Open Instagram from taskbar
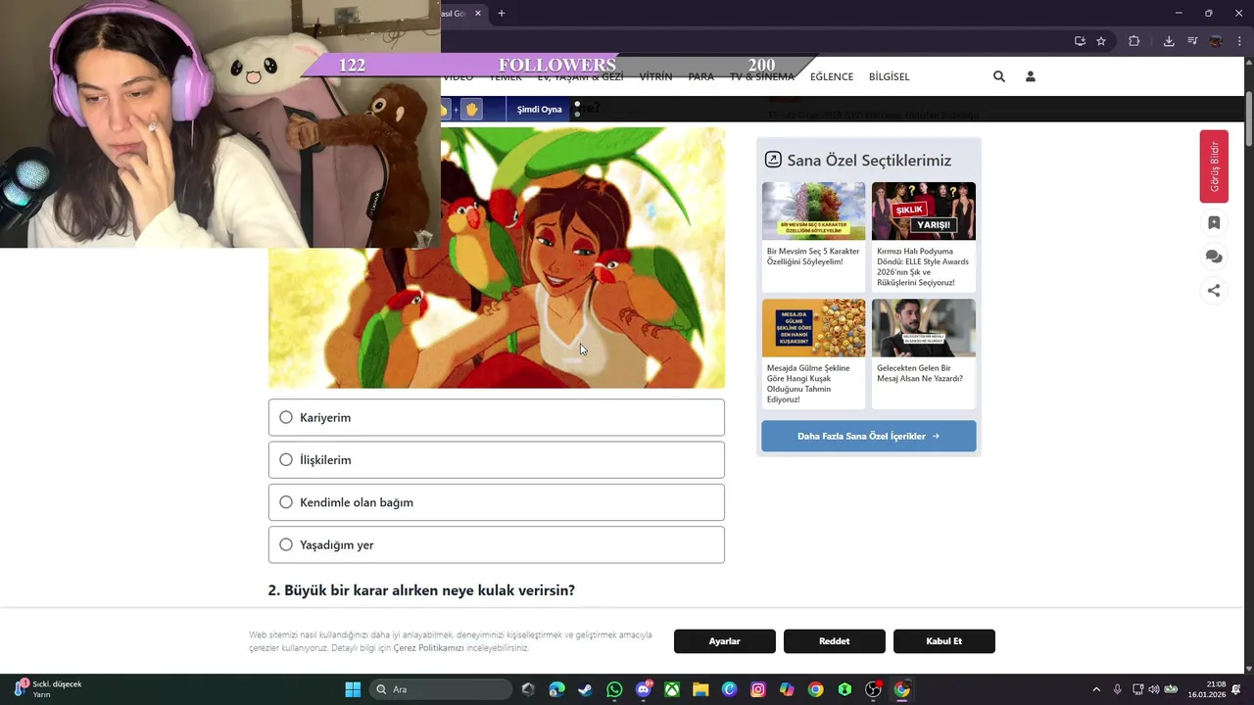The width and height of the screenshot is (1254, 705). pyautogui.click(x=758, y=689)
